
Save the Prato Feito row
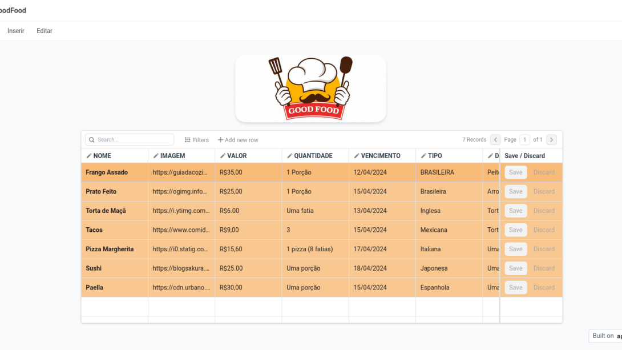pos(516,191)
